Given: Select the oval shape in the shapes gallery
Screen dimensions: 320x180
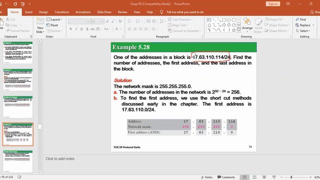Looking at the screenshot, I should click(x=229, y=20).
